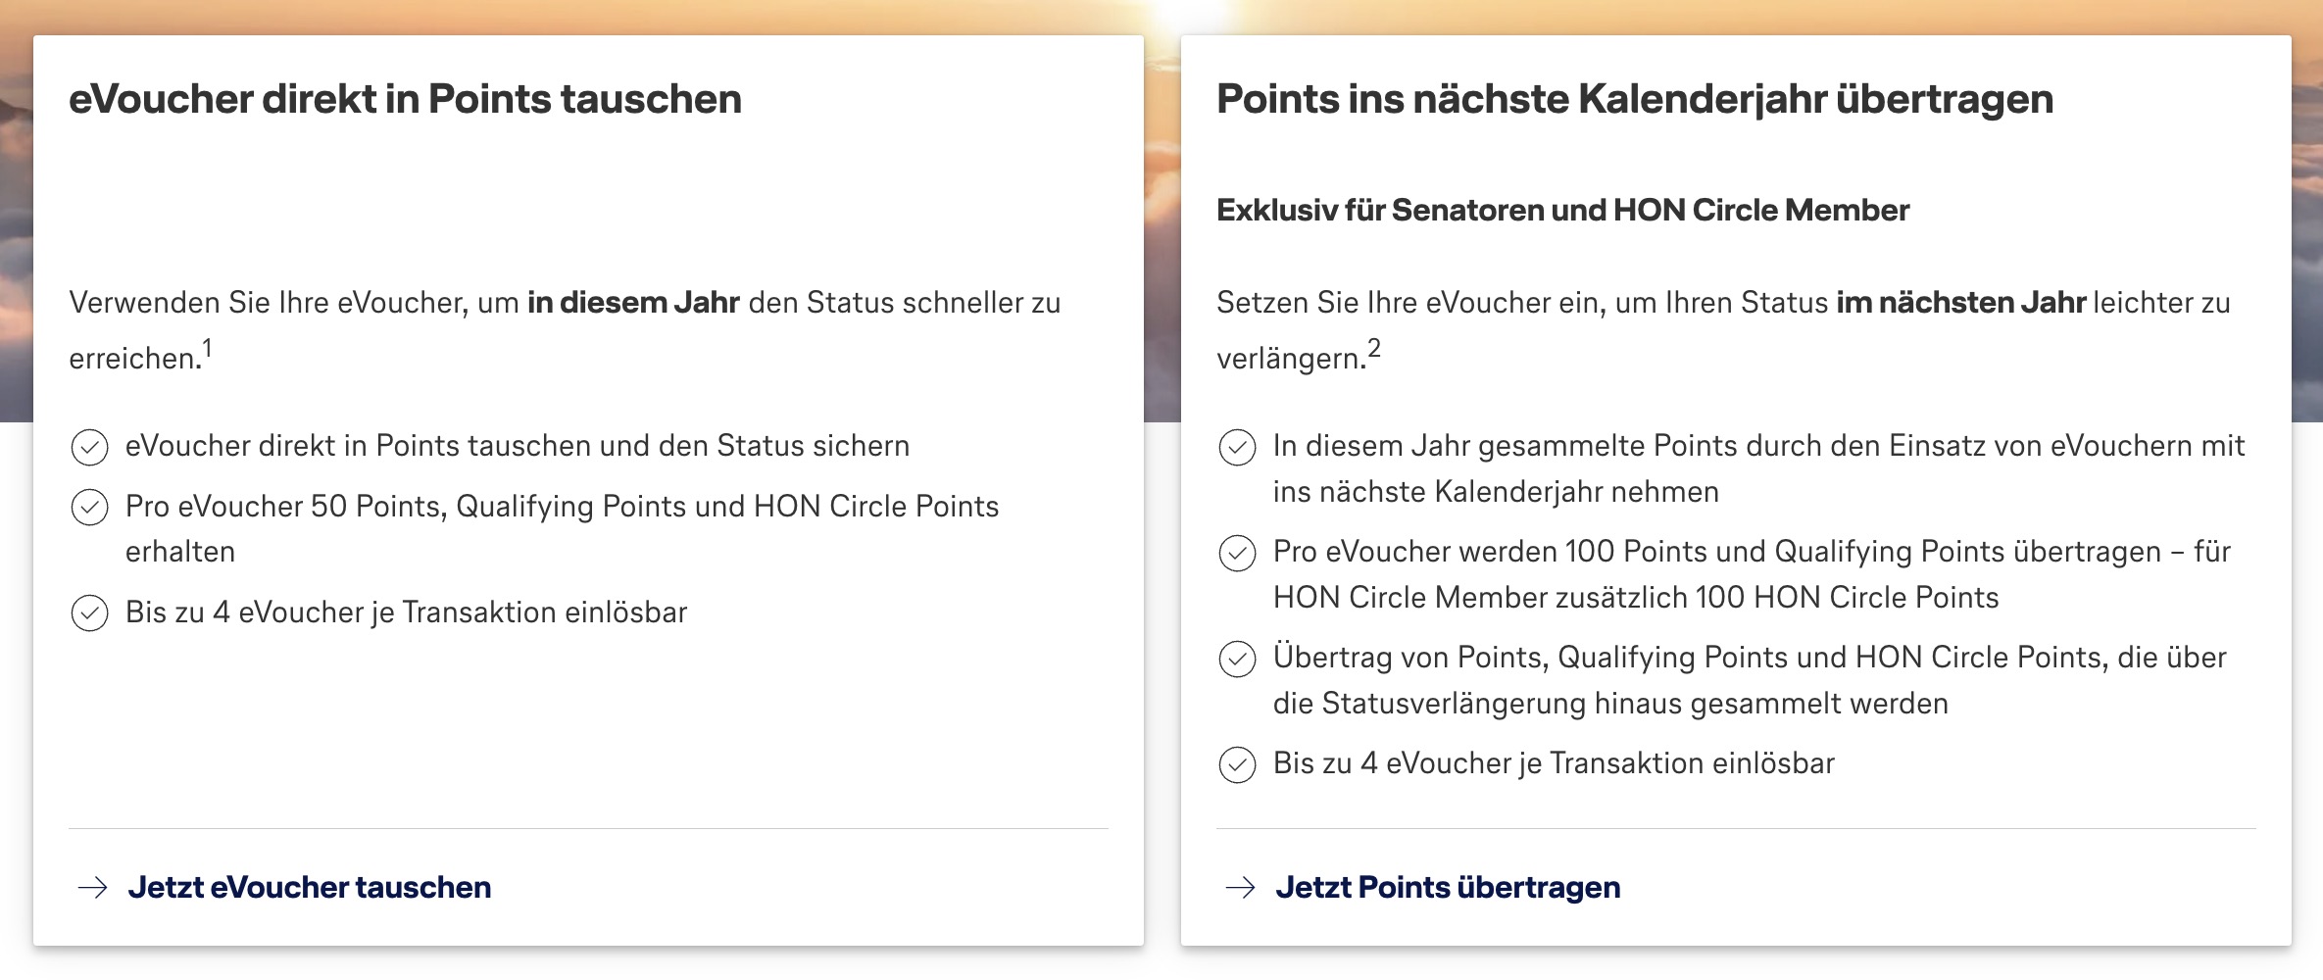Click checkmark beside 'Pro eVoucher werden 100 Points'
This screenshot has height=980, width=2323.
(x=1237, y=554)
